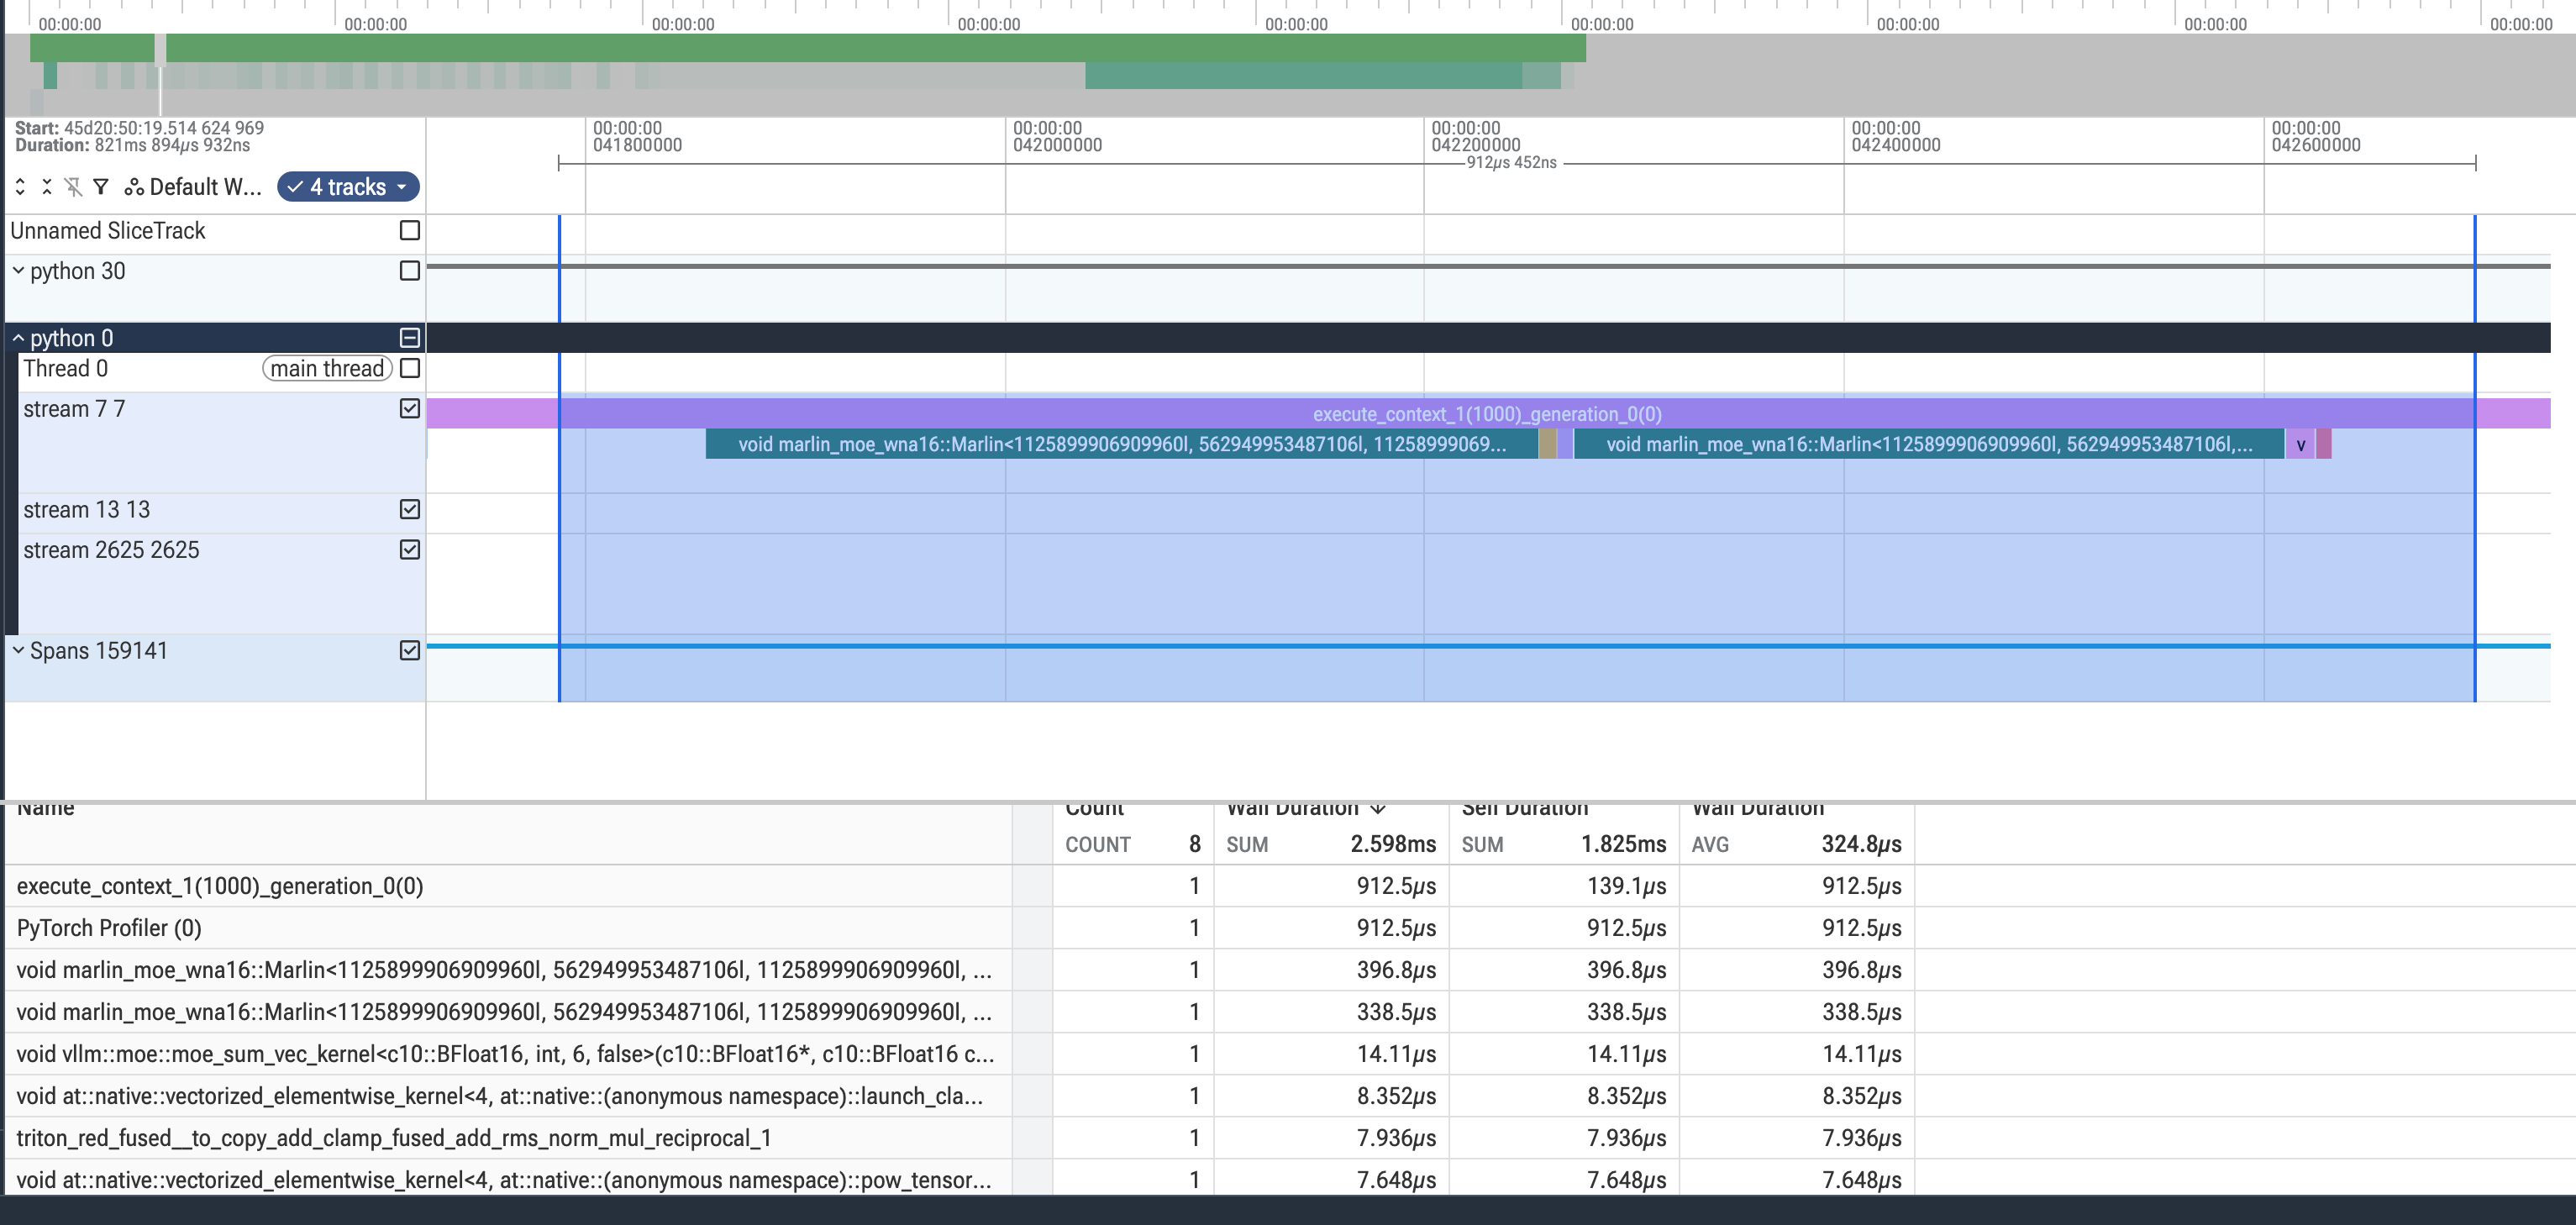Select the Marlin row with 338.5µs duration
2576x1225 pixels.
pos(960,1012)
